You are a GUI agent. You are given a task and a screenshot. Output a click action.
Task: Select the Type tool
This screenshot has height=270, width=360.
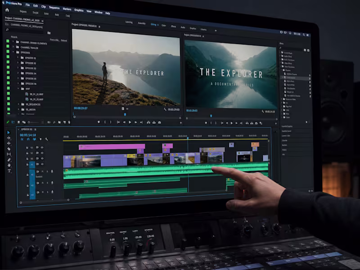pos(9,171)
